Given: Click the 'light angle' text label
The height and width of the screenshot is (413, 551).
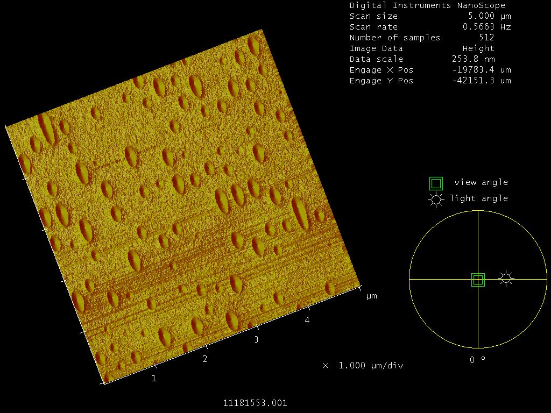Looking at the screenshot, I should (x=478, y=198).
